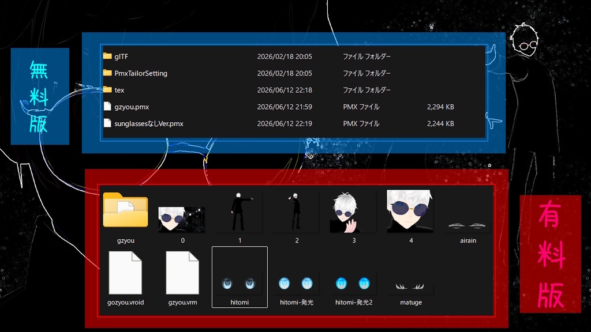This screenshot has width=591, height=332.
Task: Select image thumbnail named 1
Action: tap(240, 212)
